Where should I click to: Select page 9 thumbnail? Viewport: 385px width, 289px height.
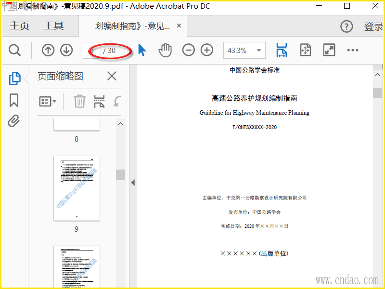(77, 188)
